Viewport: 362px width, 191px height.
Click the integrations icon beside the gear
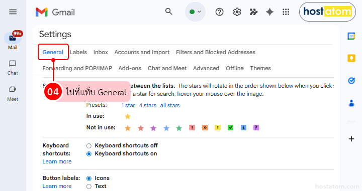[253, 12]
